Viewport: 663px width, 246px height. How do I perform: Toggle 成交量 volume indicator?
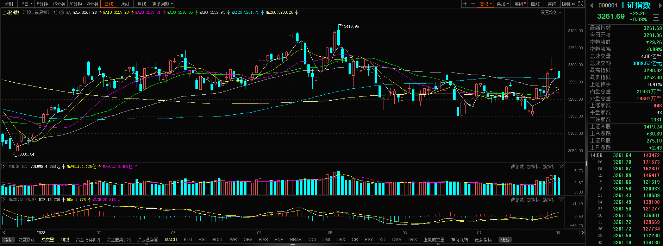[x=48, y=240]
